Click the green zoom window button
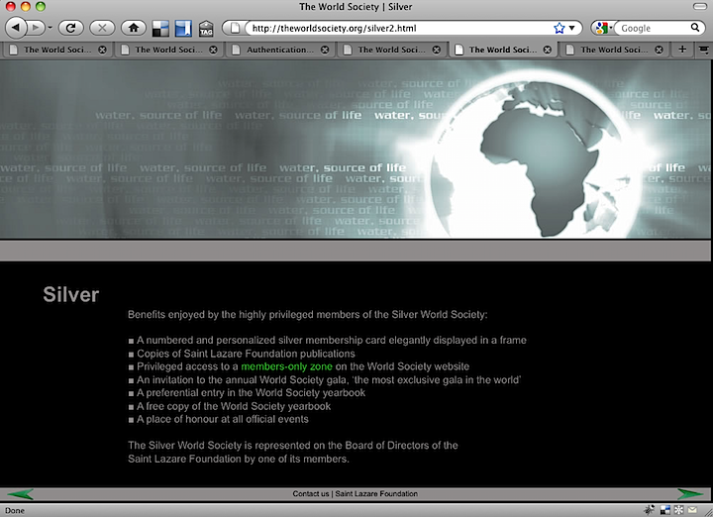Image resolution: width=713 pixels, height=517 pixels. 41,6
